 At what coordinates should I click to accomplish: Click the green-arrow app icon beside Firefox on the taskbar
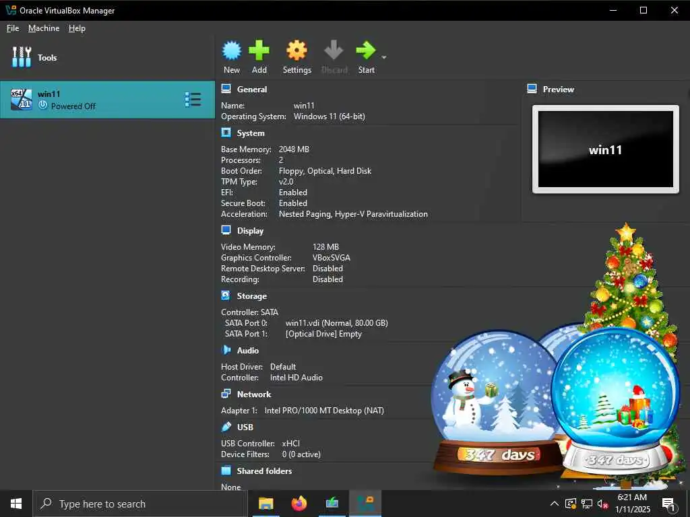332,504
